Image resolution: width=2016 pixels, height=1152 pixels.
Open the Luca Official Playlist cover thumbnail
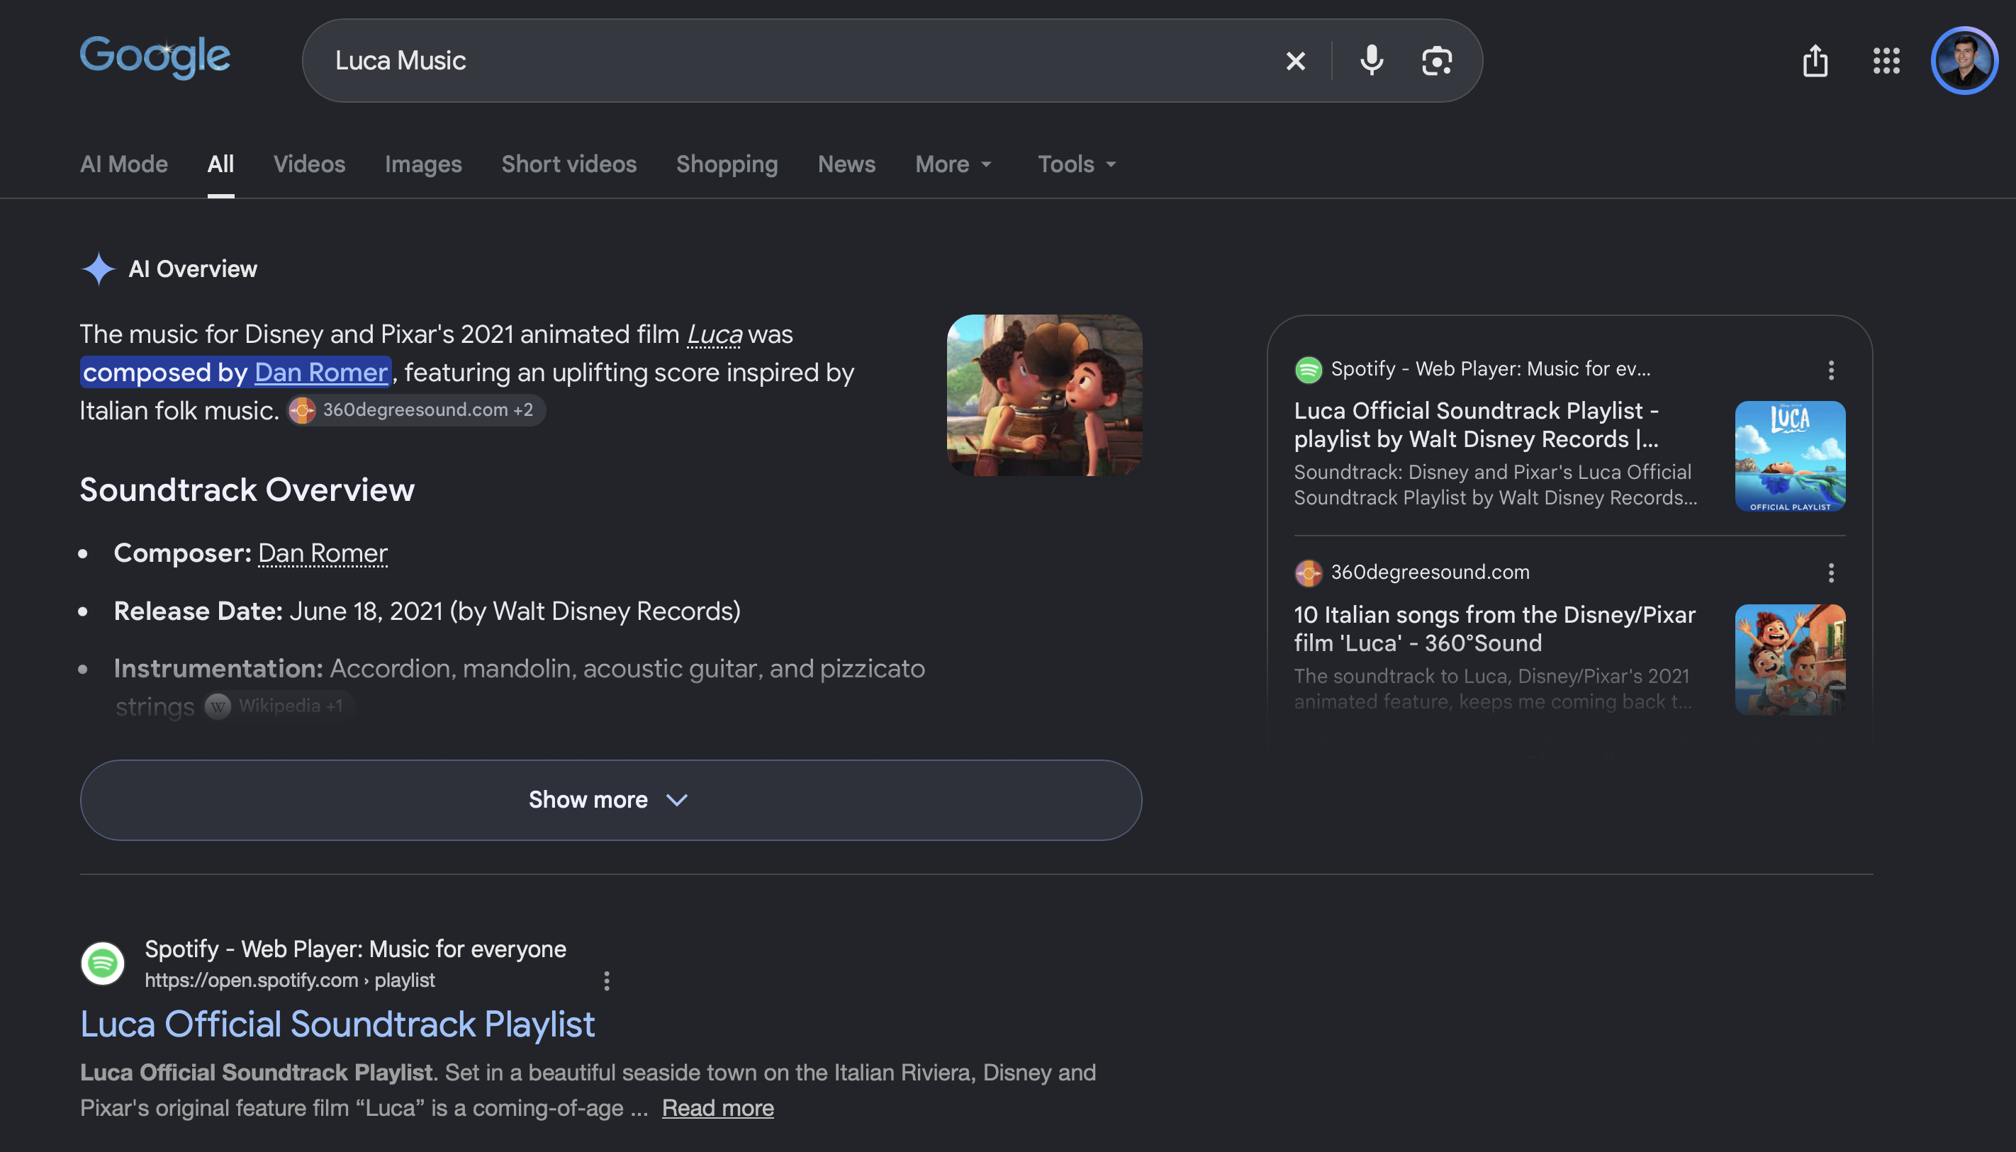[1791, 456]
